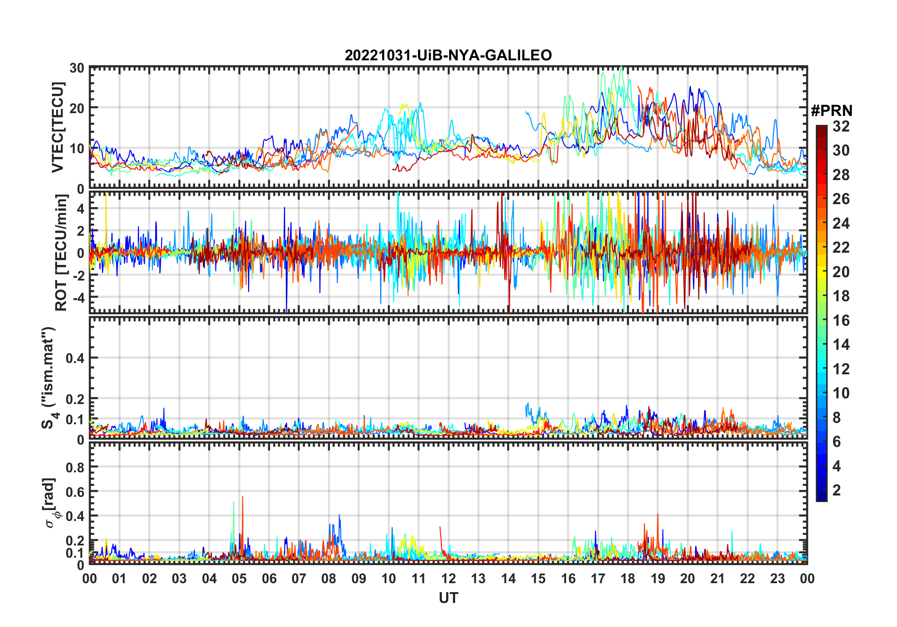Click sigma phi y-axis tick label 0.6
The width and height of the screenshot is (897, 627).
(x=75, y=492)
